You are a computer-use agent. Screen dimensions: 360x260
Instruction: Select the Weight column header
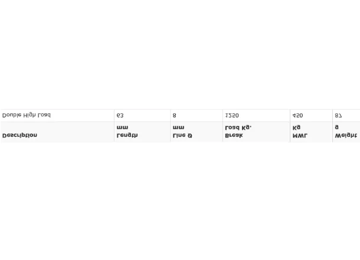346,136
